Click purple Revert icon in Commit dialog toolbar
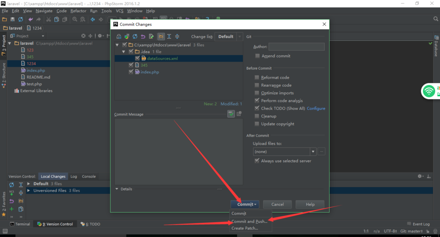The image size is (440, 237). point(143,36)
